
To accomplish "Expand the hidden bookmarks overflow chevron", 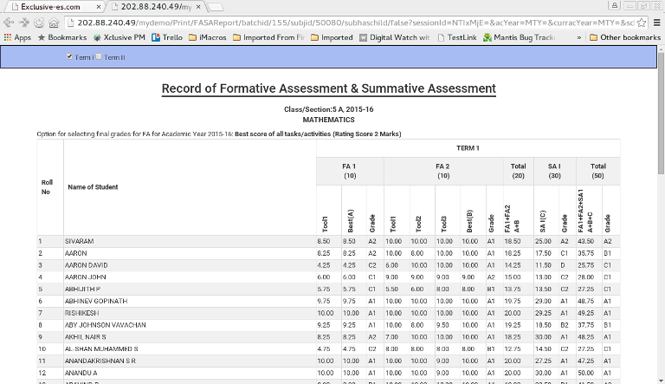I will click(578, 37).
